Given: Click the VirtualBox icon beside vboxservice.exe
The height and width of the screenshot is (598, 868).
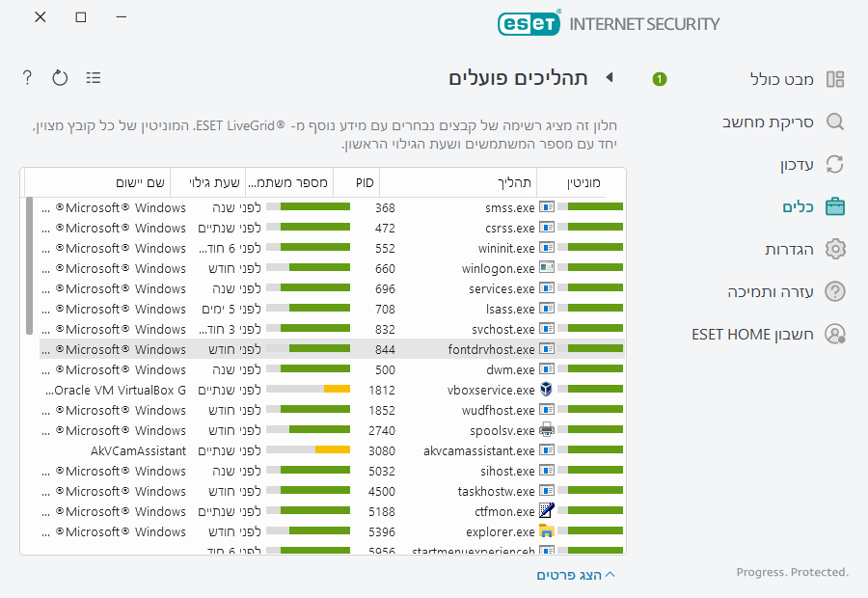Looking at the screenshot, I should [x=546, y=390].
